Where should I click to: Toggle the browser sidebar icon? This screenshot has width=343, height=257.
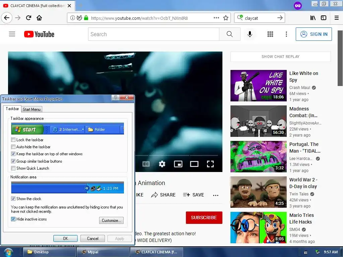point(324,18)
